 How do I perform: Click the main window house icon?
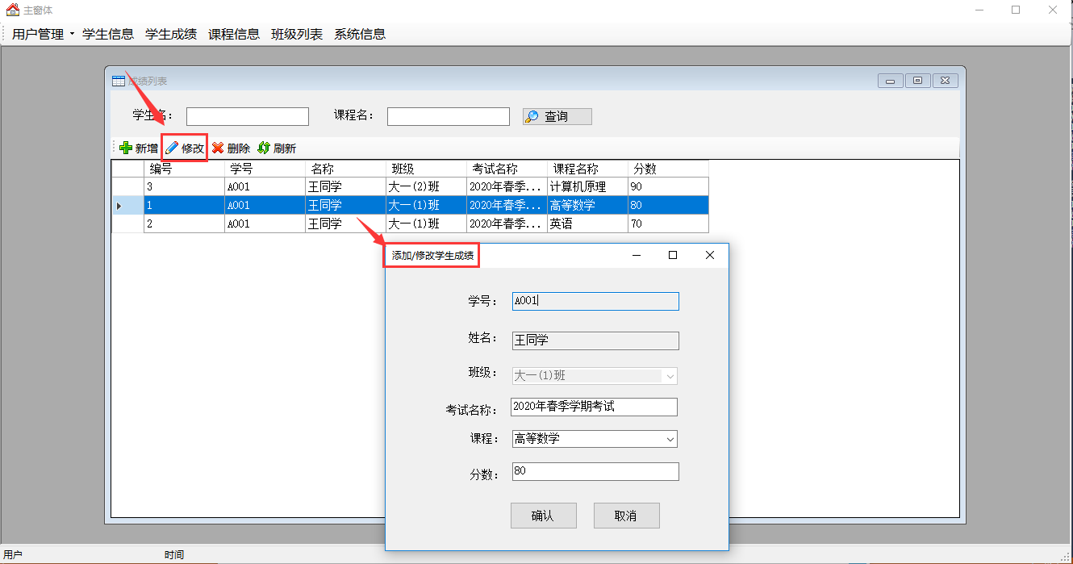(13, 10)
